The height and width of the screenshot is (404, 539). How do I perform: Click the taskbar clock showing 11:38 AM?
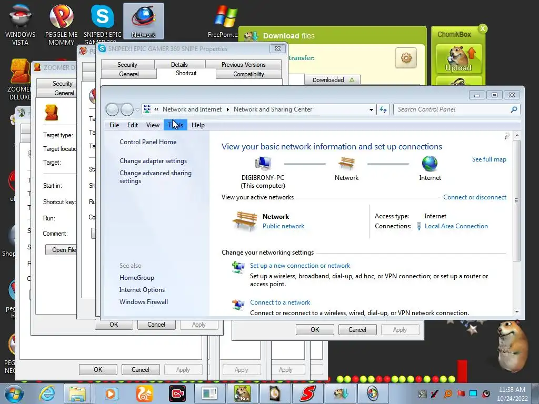512,394
